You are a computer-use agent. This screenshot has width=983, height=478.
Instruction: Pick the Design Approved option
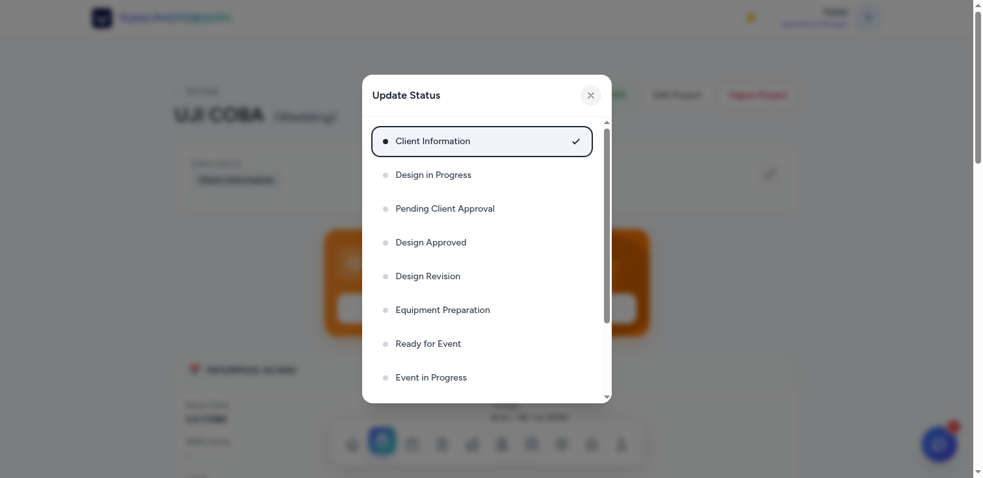click(x=482, y=243)
